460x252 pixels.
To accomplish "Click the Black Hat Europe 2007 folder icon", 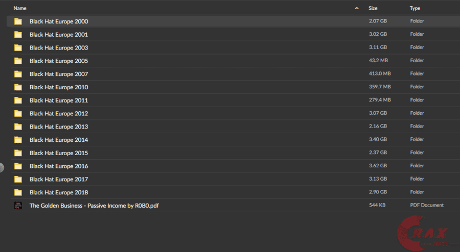I will pyautogui.click(x=18, y=74).
